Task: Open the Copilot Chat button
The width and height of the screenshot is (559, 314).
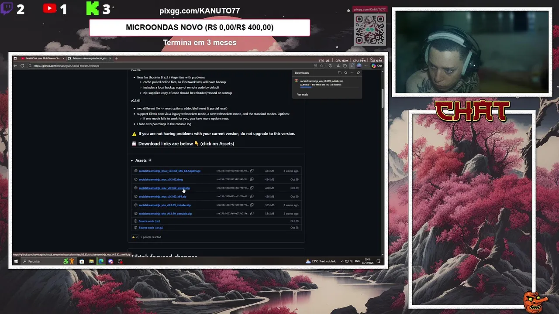Action: tap(377, 66)
